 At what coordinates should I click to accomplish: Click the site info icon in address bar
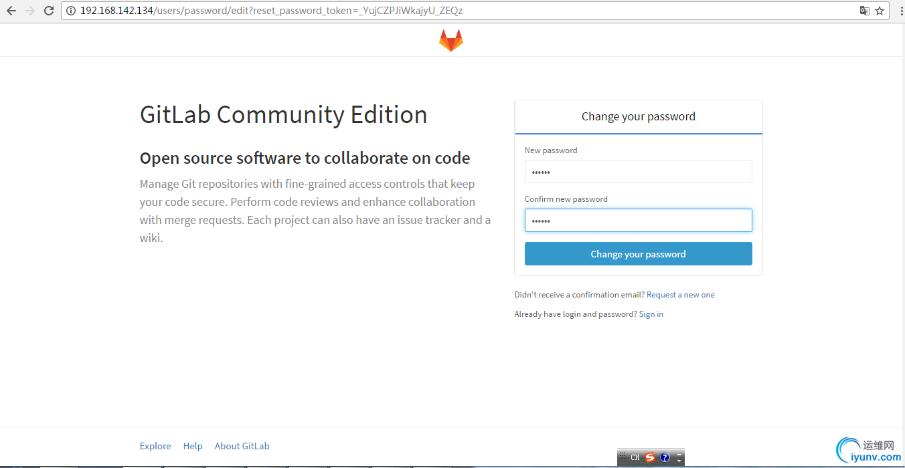point(72,11)
